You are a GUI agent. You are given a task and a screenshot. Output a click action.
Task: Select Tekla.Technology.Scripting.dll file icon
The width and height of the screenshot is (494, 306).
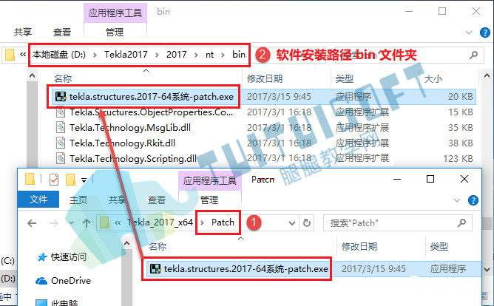click(61, 158)
